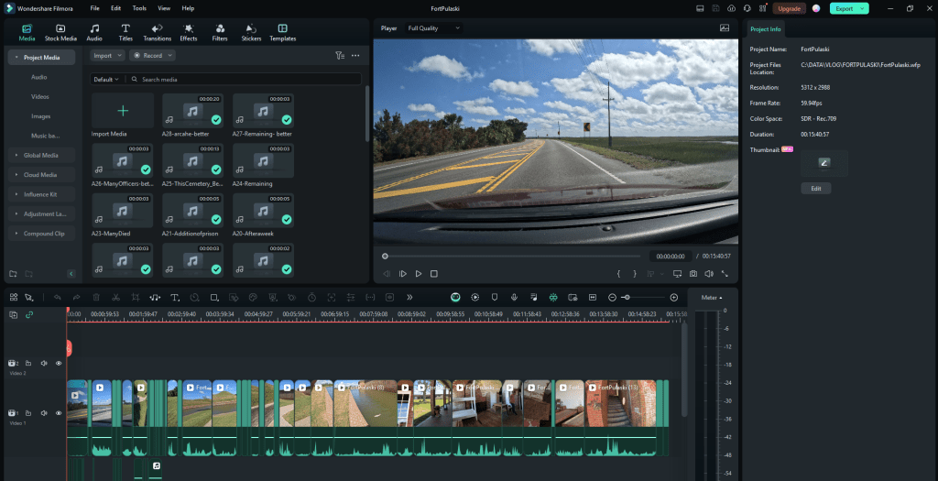Click the timeline zoom slider
938x481 pixels.
pyautogui.click(x=627, y=297)
